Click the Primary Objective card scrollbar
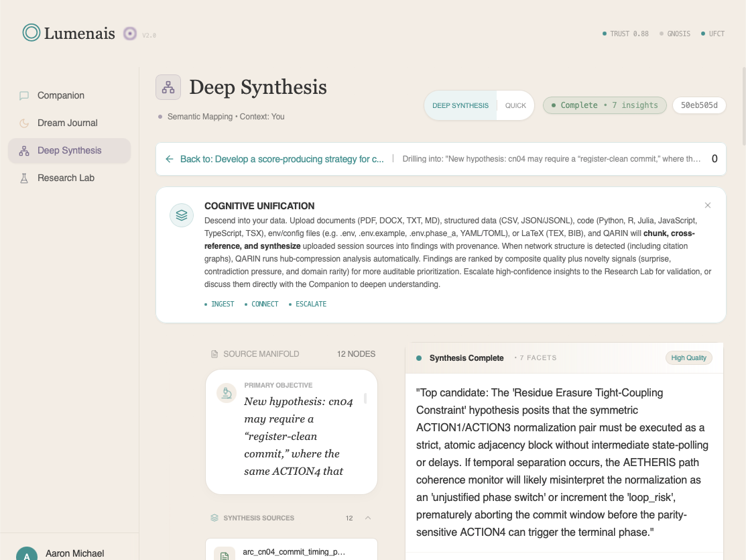Viewport: 746px width, 560px height. tap(365, 398)
